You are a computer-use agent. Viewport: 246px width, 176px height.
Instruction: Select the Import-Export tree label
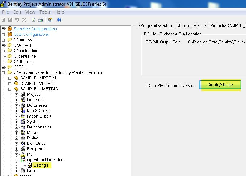[x=39, y=116]
